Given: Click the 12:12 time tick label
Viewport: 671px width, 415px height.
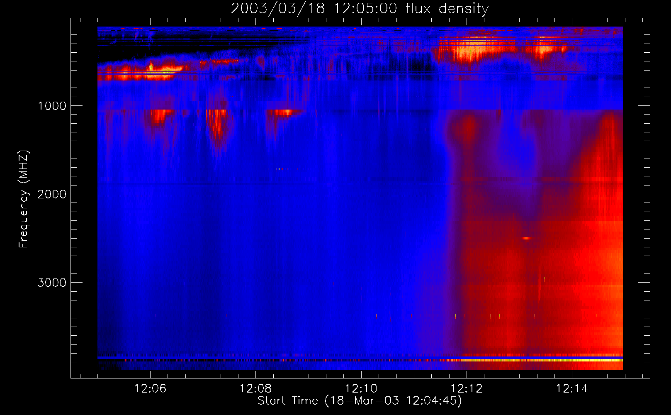Looking at the screenshot, I should pyautogui.click(x=467, y=389).
